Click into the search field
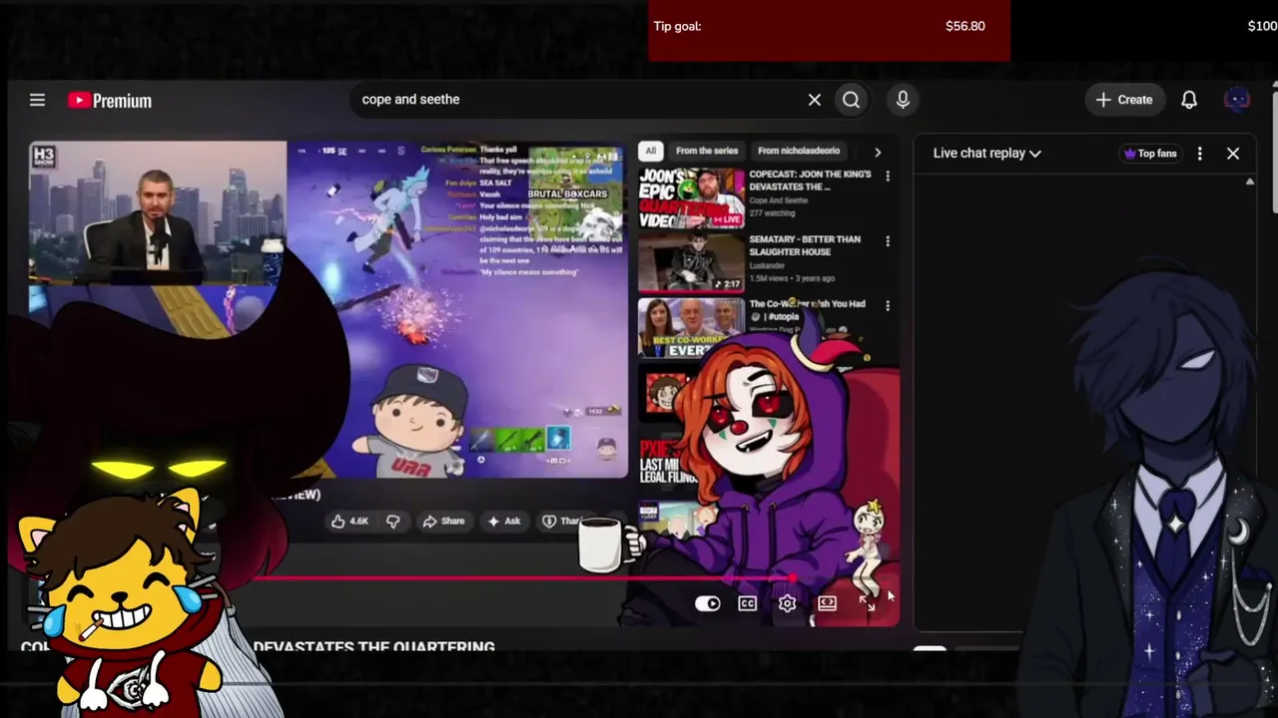Screen dimensions: 1278x718 [581, 100]
